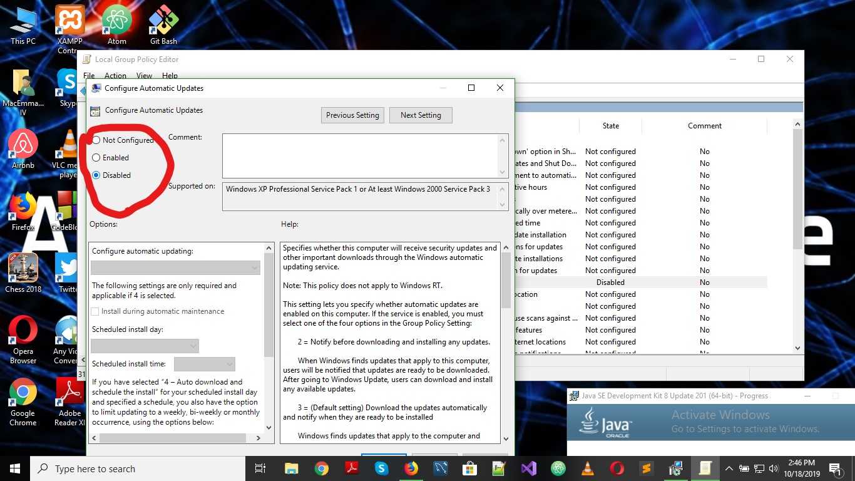Tick Install during automatic maintenance checkbox
The width and height of the screenshot is (855, 481).
coord(95,311)
